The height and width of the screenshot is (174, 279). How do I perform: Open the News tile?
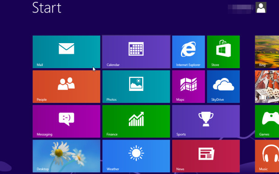(x=206, y=156)
